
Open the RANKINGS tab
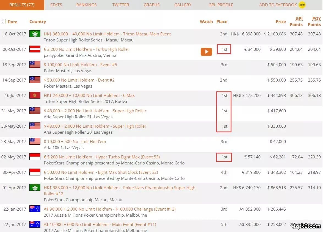click(x=86, y=5)
